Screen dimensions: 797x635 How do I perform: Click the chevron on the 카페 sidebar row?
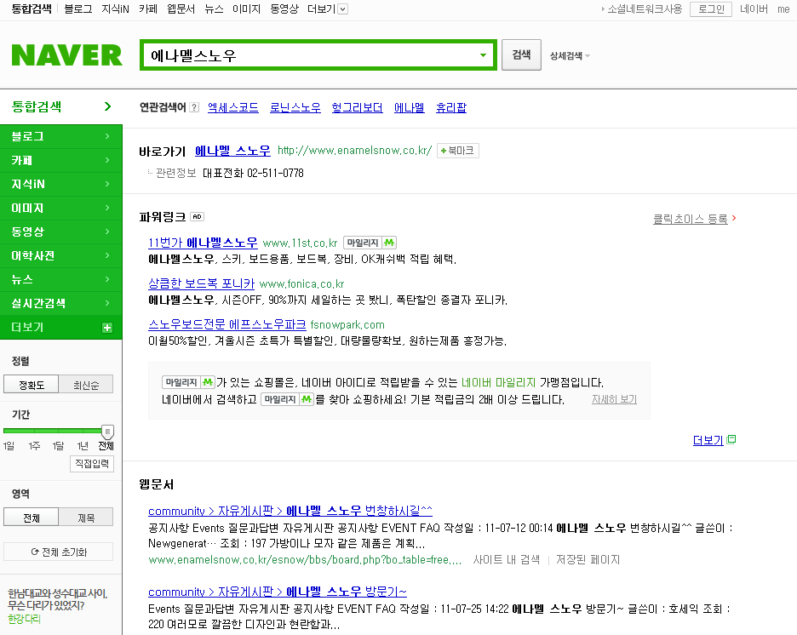click(x=107, y=160)
